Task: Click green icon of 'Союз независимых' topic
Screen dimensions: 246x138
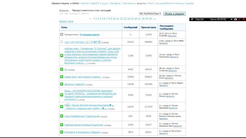Action: [x=61, y=116]
